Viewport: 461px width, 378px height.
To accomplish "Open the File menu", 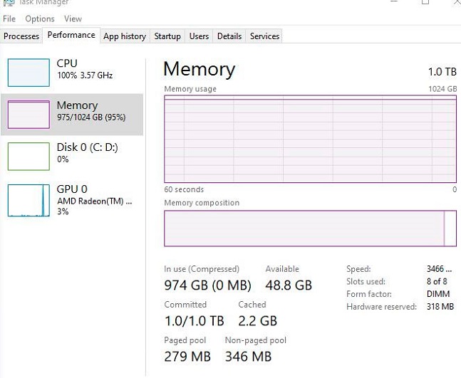I will tap(9, 19).
